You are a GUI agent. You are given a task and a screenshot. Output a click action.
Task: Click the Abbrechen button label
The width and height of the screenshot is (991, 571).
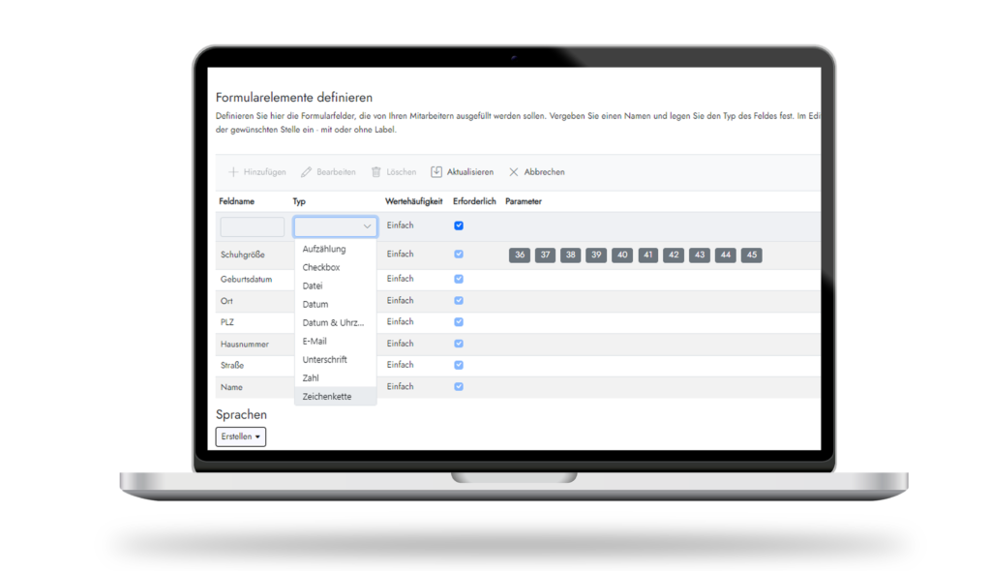click(x=544, y=172)
